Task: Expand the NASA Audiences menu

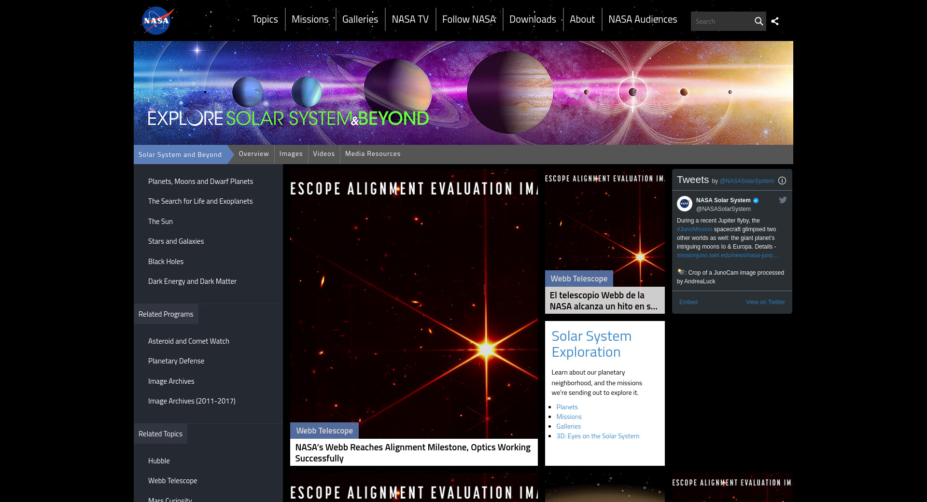Action: (642, 19)
